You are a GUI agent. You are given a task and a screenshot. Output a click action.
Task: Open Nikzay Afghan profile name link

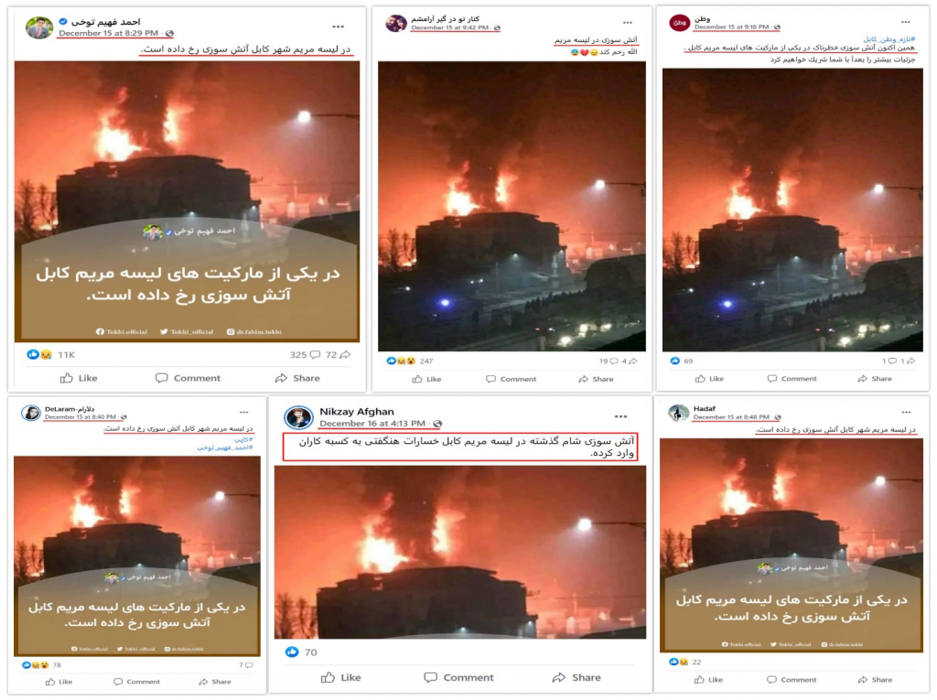pos(356,411)
